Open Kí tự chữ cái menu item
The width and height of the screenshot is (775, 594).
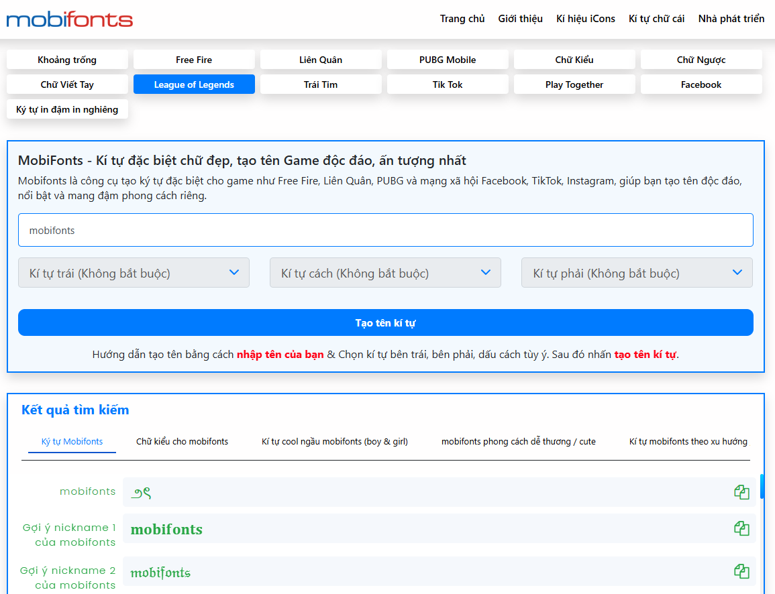656,19
